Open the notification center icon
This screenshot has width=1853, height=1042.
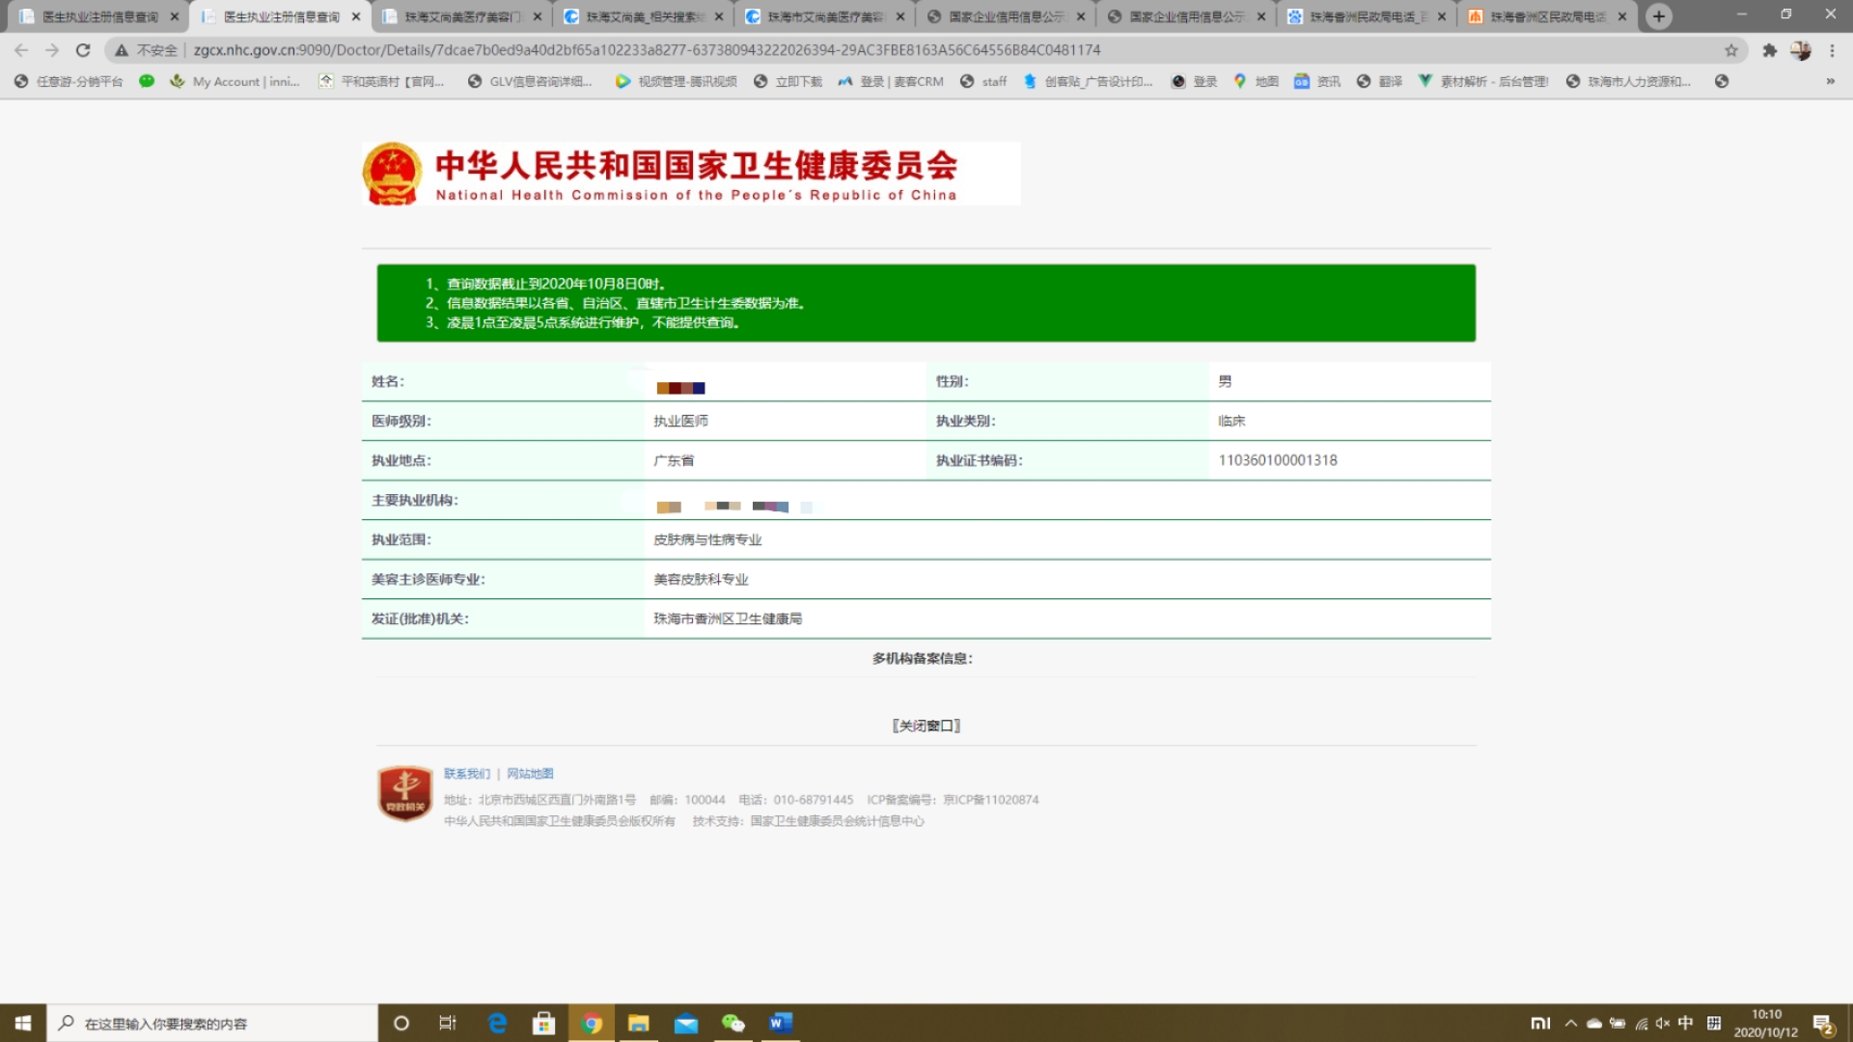click(x=1823, y=1024)
